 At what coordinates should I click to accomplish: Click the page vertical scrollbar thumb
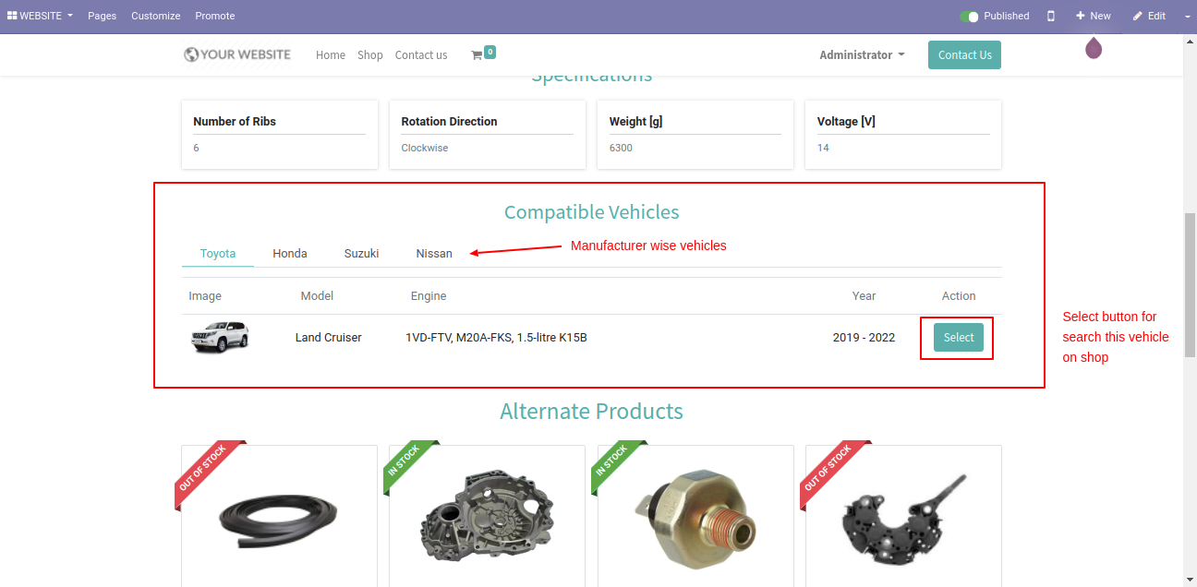click(1190, 285)
